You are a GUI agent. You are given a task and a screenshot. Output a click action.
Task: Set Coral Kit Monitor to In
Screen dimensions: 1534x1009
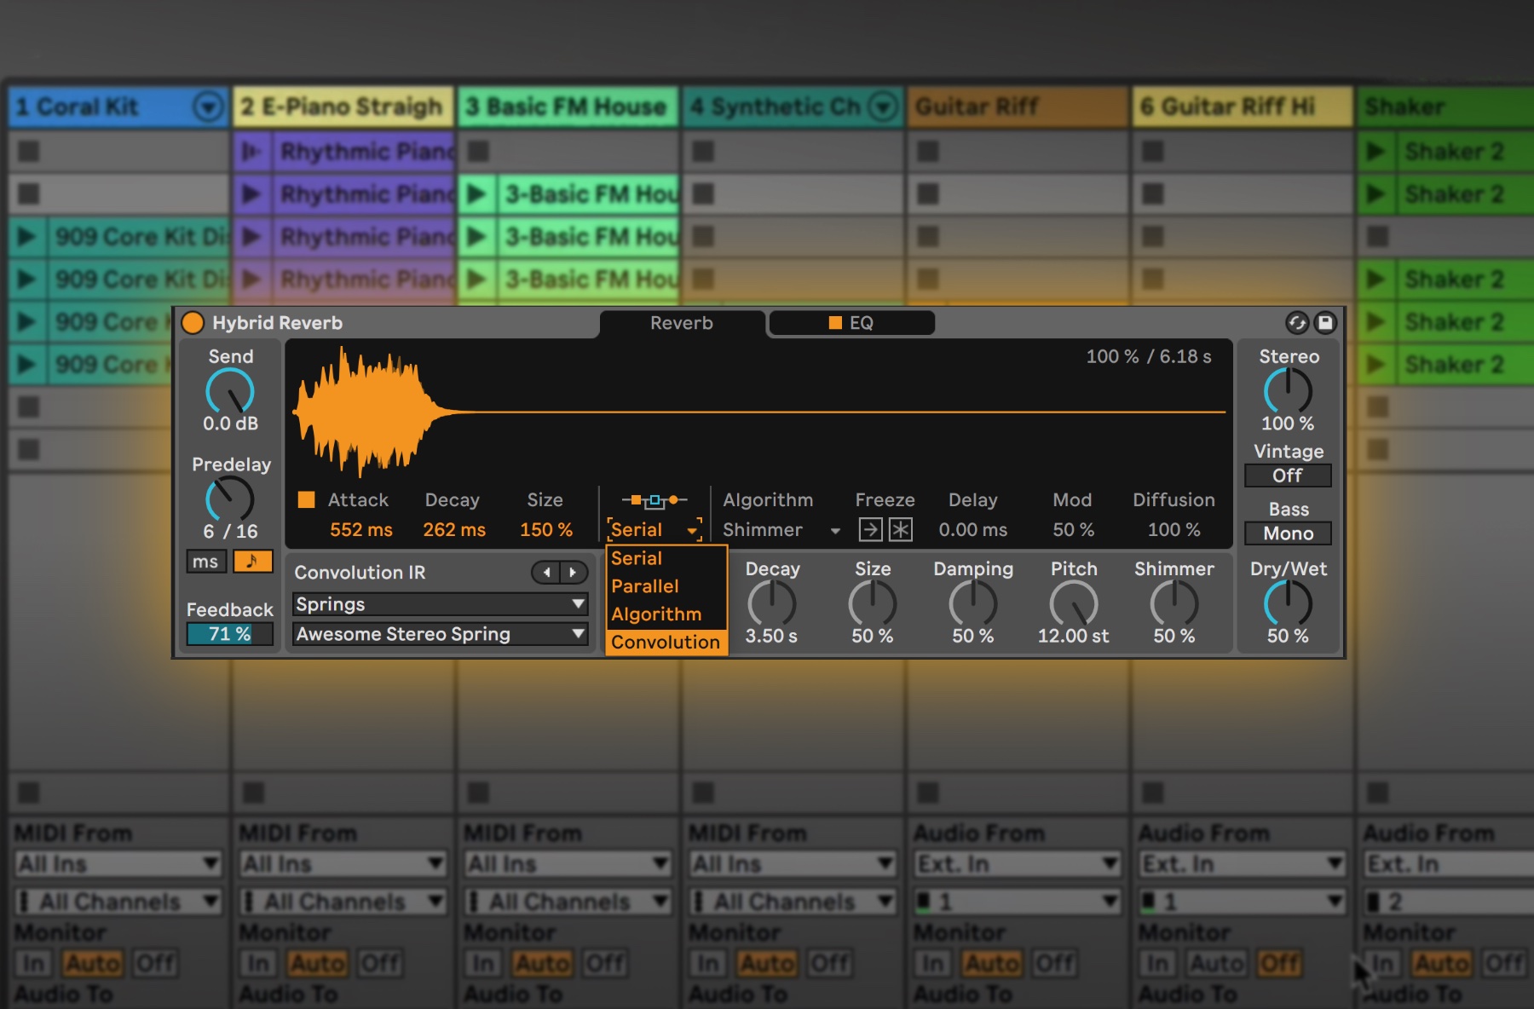pos(34,964)
